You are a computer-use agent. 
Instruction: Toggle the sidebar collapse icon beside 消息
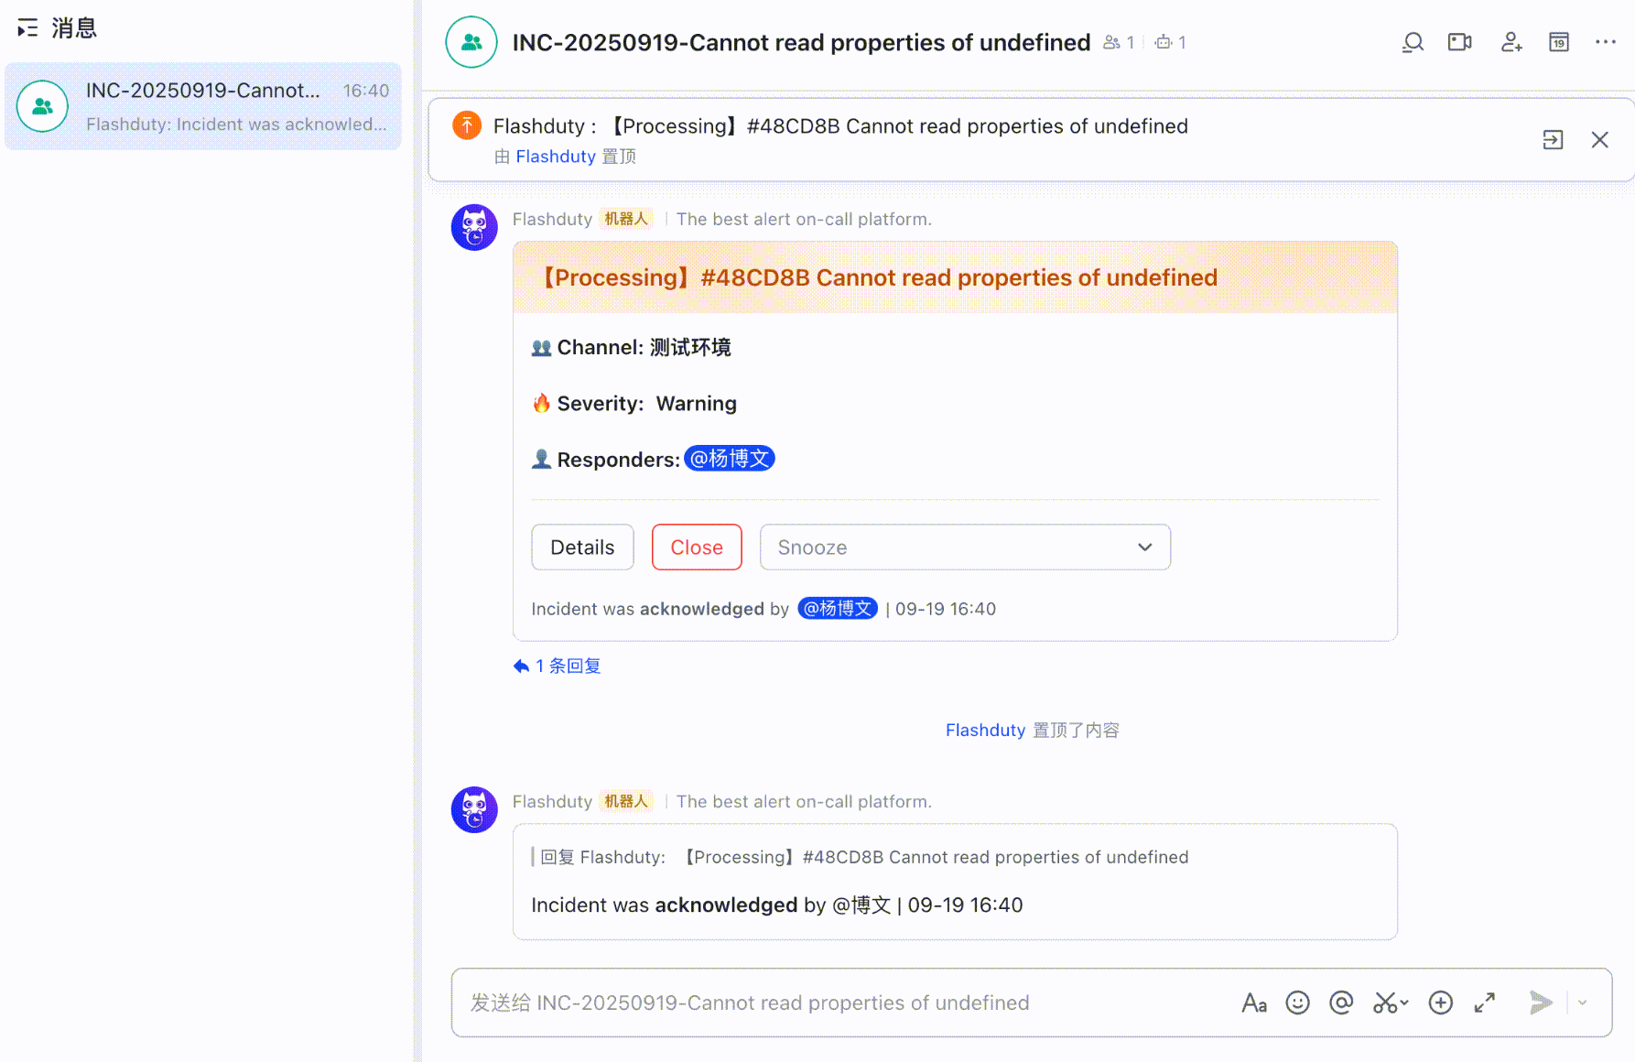[x=27, y=28]
